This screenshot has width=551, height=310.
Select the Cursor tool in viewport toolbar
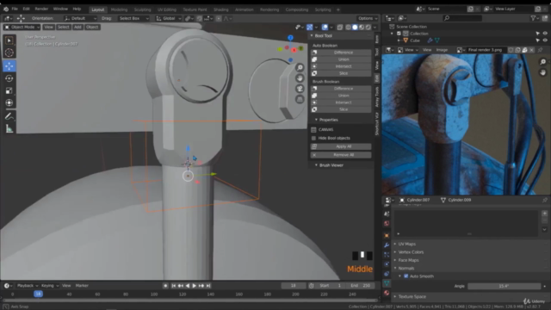9,53
